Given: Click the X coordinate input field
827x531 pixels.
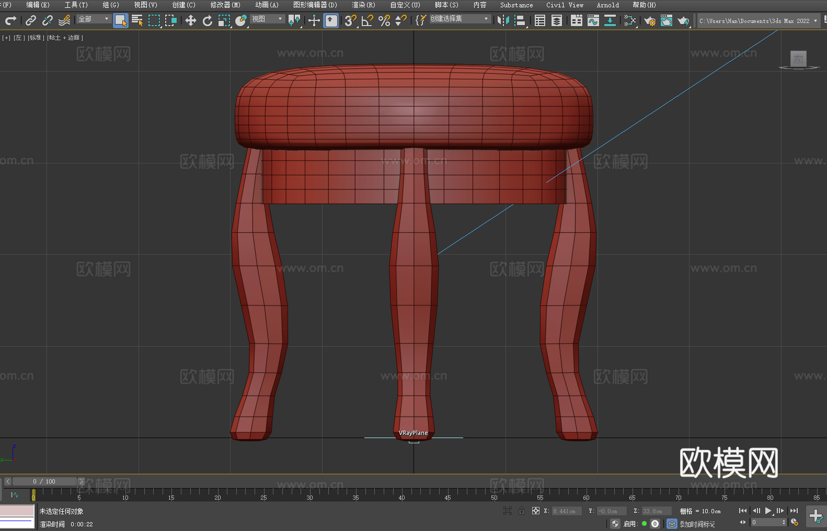Looking at the screenshot, I should [567, 511].
